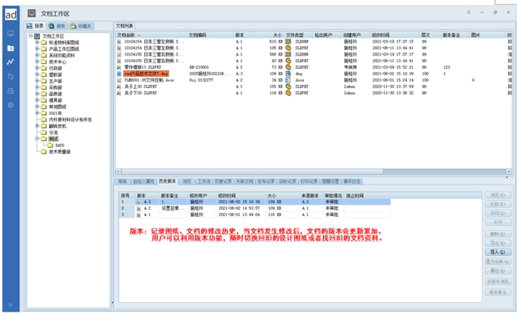Click the ad logo at top left

10,12
